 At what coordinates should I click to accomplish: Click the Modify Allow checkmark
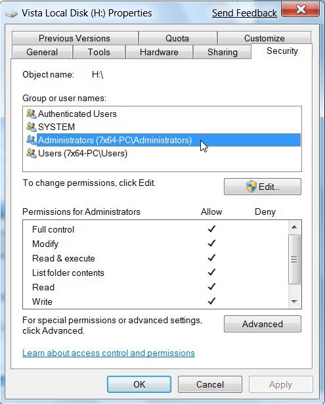pos(211,243)
